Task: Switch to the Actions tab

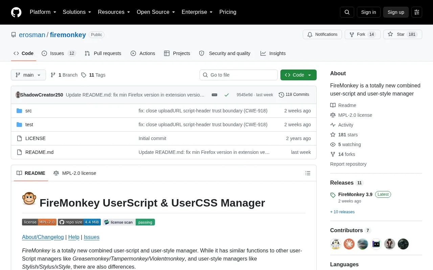Action: [143, 53]
